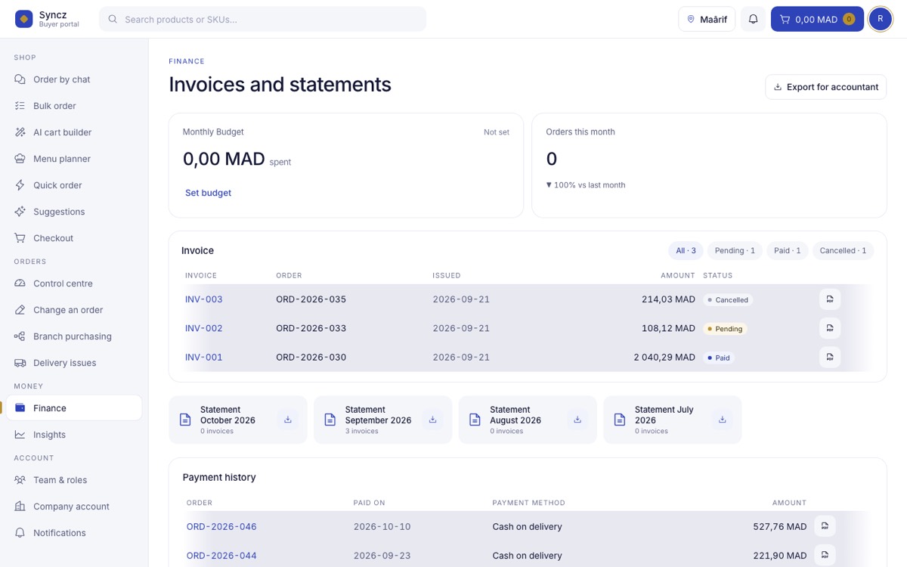Click the receipt icon for ORD-2026-046
The height and width of the screenshot is (567, 907).
pos(825,526)
